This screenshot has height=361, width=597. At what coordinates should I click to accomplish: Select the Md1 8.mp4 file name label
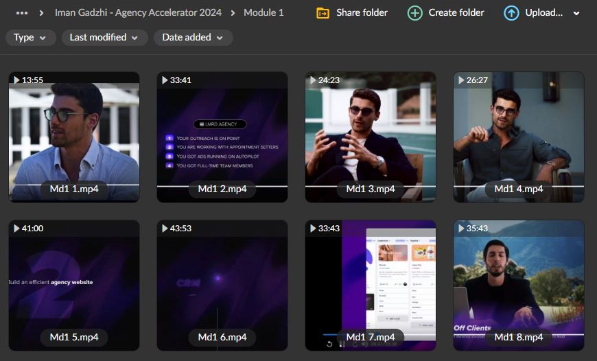(x=519, y=337)
